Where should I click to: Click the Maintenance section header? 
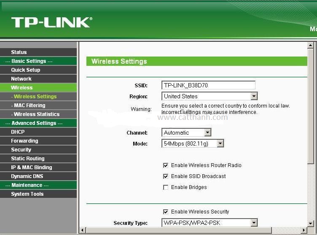coord(38,185)
